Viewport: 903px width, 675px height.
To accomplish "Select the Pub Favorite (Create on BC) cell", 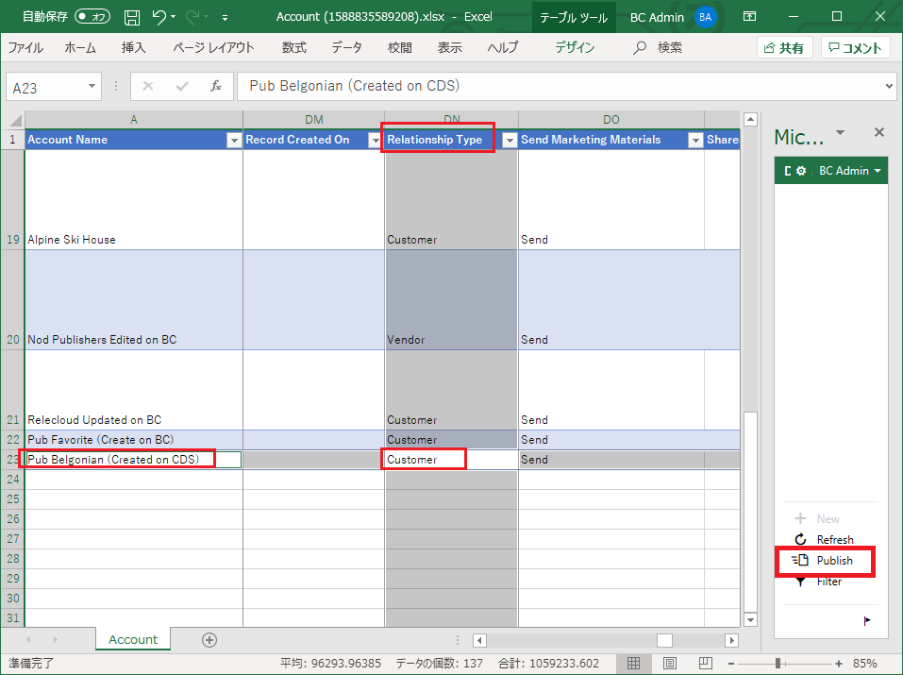I will tap(134, 440).
